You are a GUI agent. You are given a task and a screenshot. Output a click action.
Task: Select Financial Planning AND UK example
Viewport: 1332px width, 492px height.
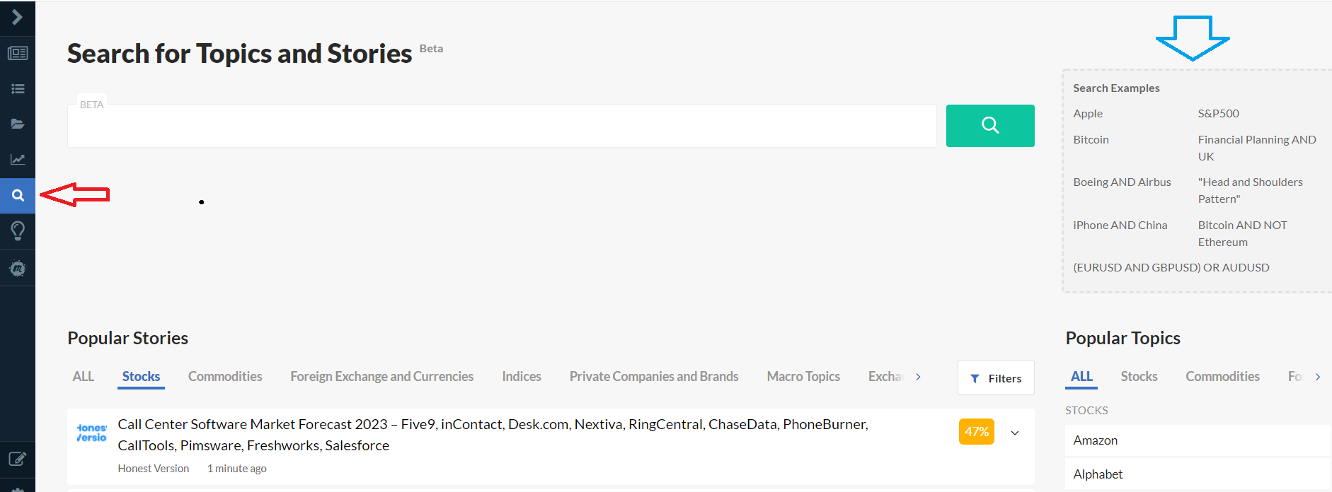[x=1257, y=148]
